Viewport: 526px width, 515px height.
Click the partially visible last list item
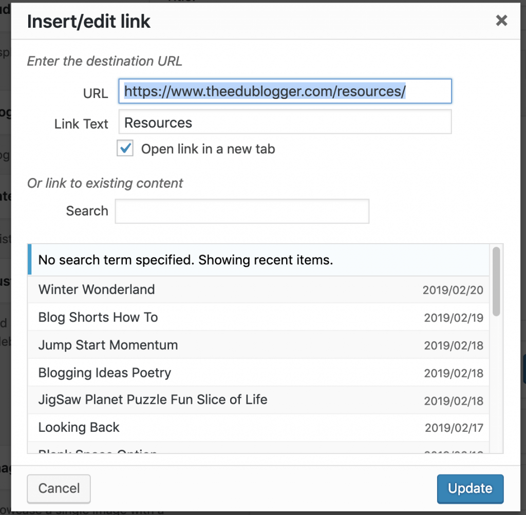click(258, 448)
